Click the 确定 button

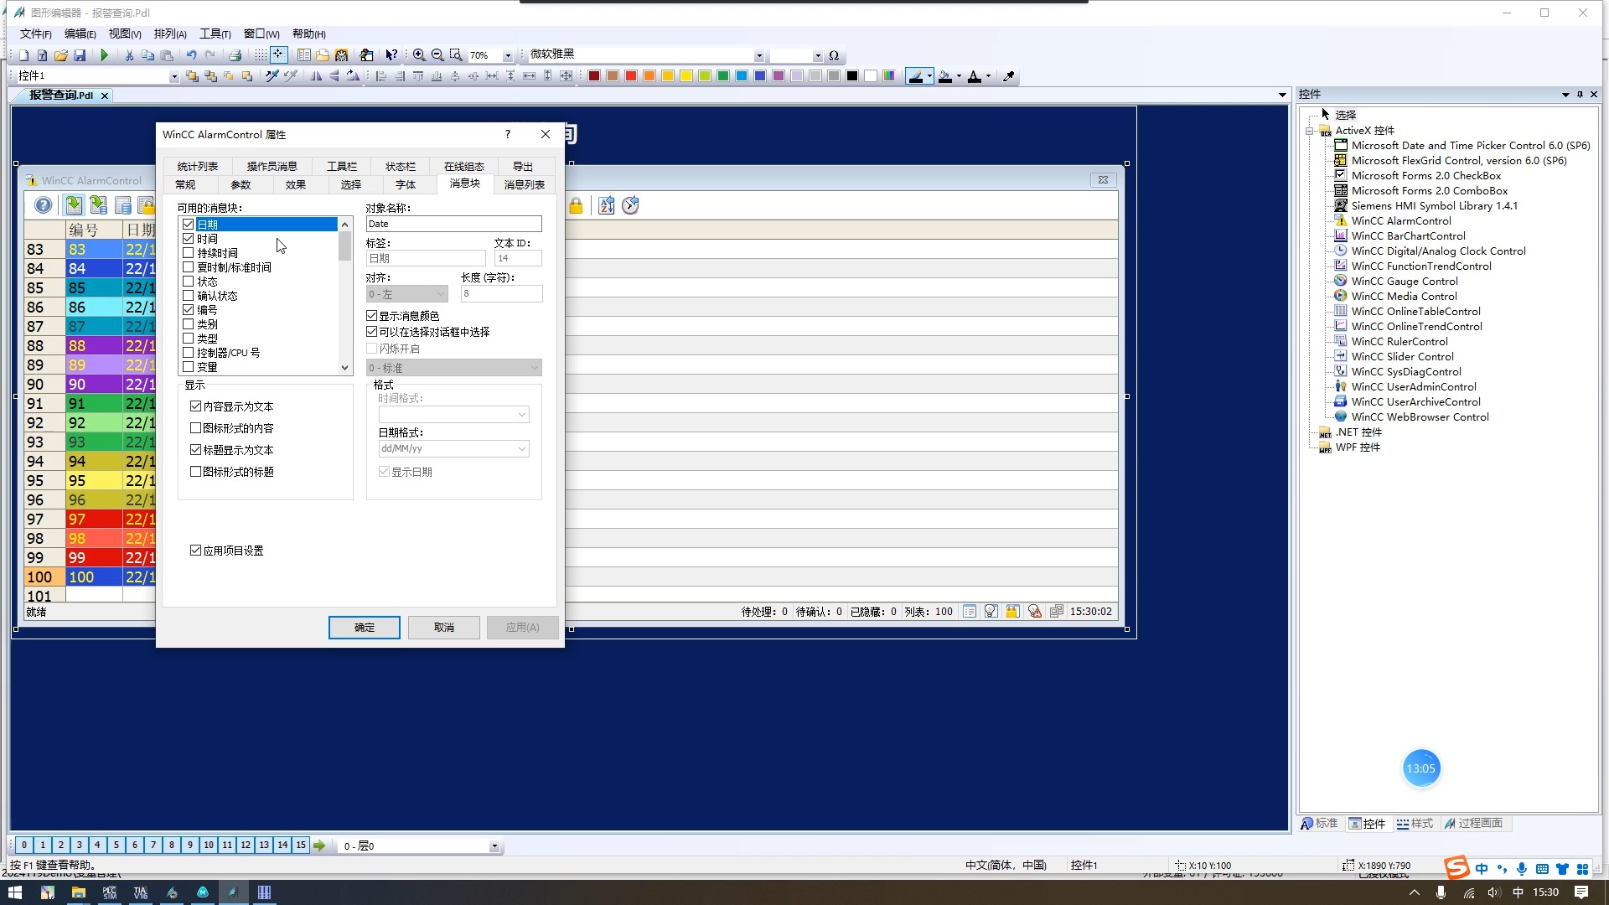pyautogui.click(x=364, y=628)
